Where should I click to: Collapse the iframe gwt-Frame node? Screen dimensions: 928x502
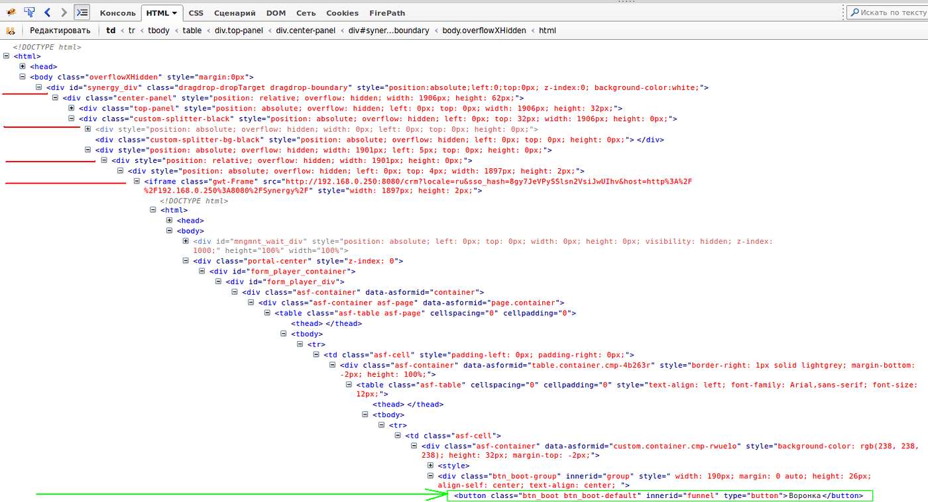coord(137,181)
